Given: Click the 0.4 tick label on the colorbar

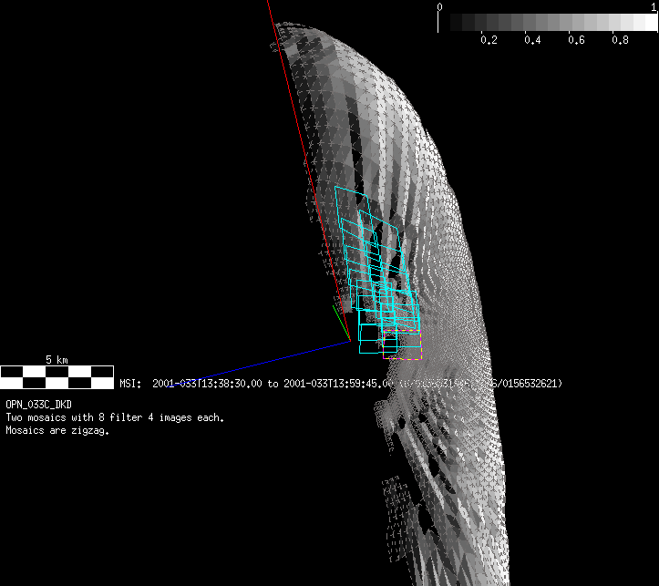Looking at the screenshot, I should click(532, 40).
